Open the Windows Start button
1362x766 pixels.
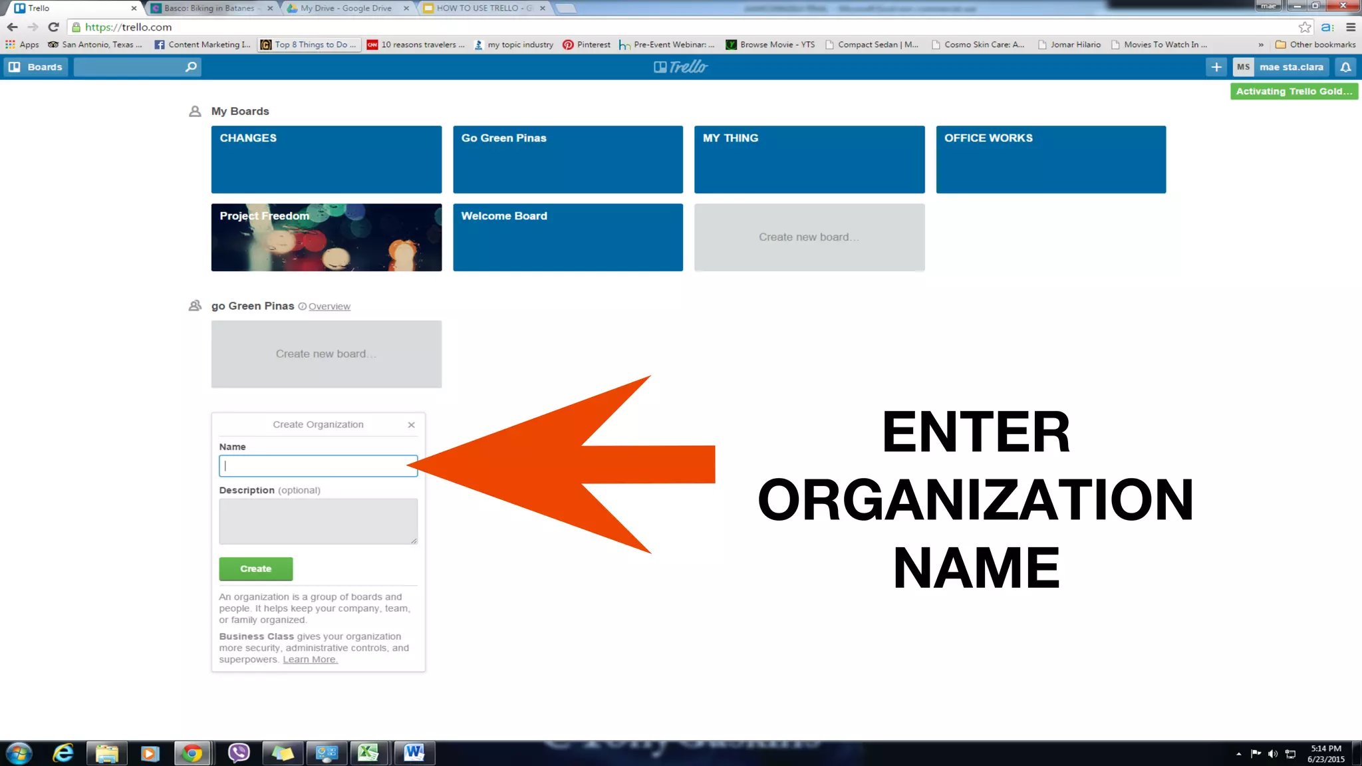click(19, 753)
